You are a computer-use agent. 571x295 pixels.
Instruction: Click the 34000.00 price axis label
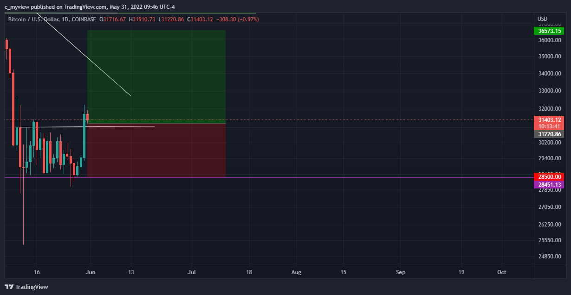pos(550,74)
